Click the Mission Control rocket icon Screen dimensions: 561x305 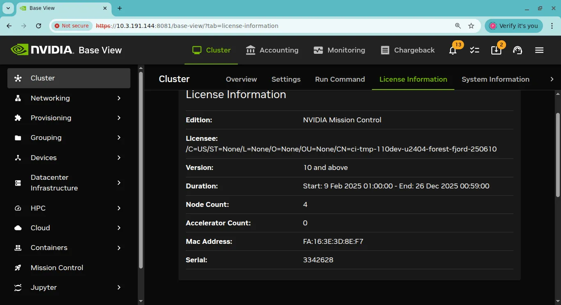click(18, 268)
